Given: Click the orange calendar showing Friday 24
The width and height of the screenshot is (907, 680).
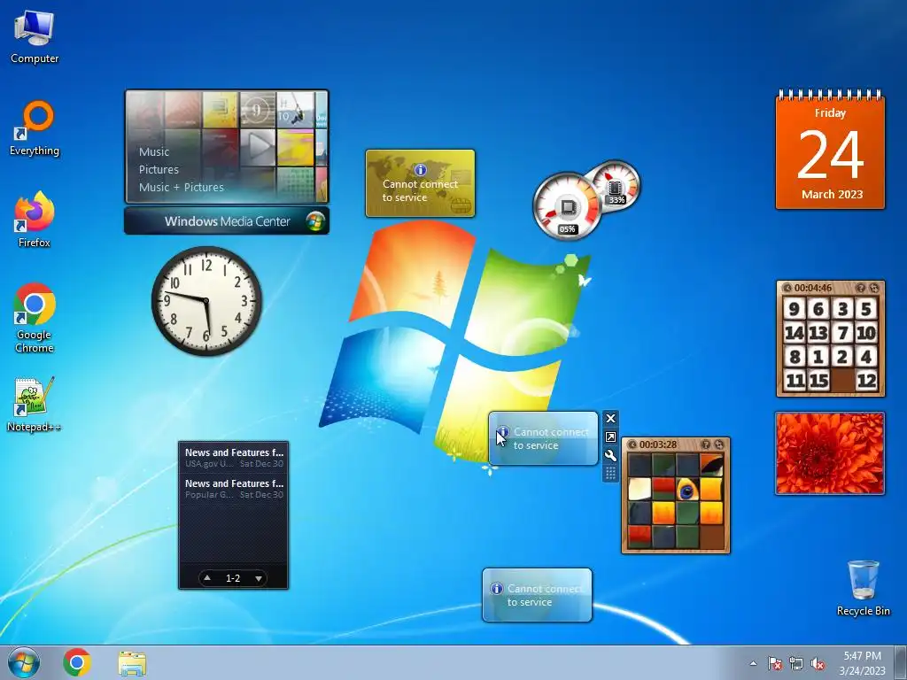Looking at the screenshot, I should (x=830, y=149).
